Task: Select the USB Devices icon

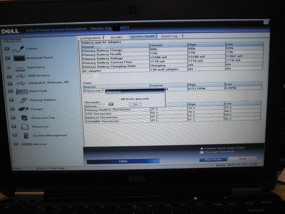Action: (21, 76)
